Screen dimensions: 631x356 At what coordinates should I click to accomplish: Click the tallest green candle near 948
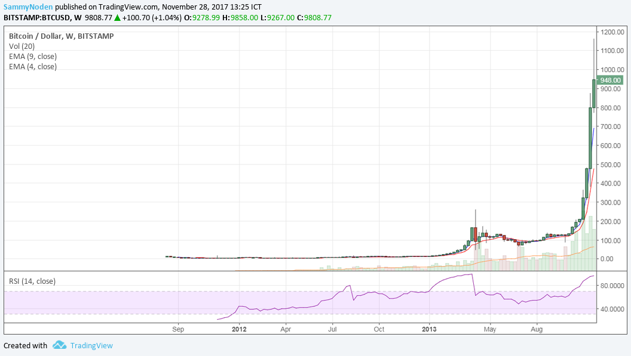tap(594, 94)
